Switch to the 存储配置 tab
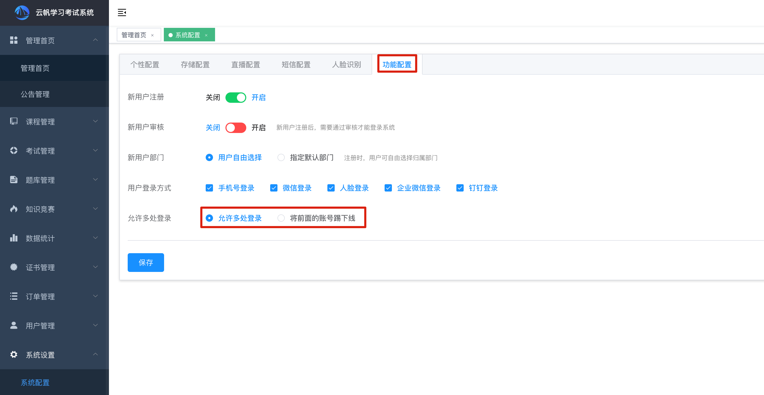 tap(196, 64)
